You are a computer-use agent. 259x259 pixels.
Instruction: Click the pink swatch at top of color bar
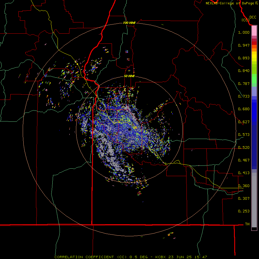click(x=254, y=31)
